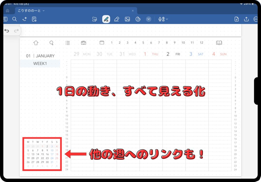The image size is (261, 182).
Task: Select day 14 in the mini calendar
Action: tap(38, 154)
